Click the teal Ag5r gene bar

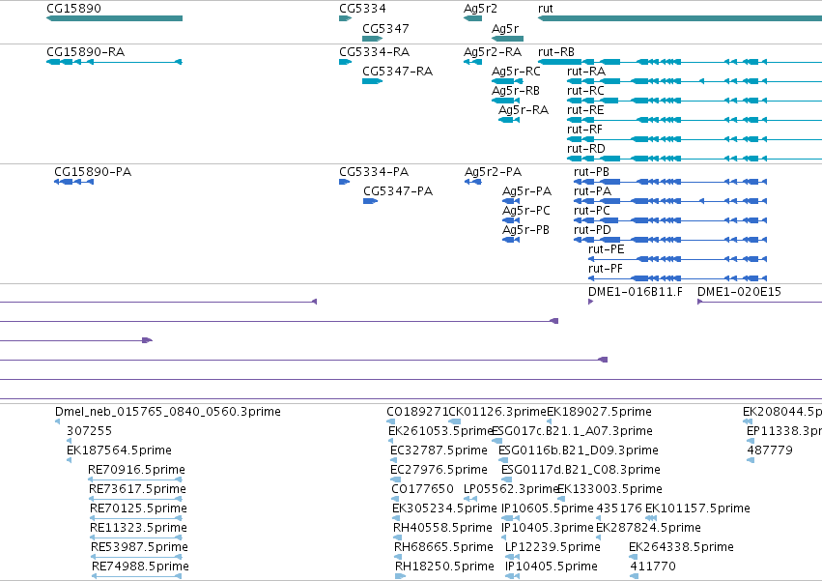(x=507, y=39)
